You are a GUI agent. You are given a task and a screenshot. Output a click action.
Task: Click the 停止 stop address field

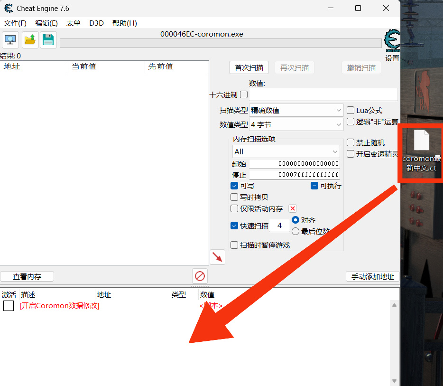tap(295, 174)
